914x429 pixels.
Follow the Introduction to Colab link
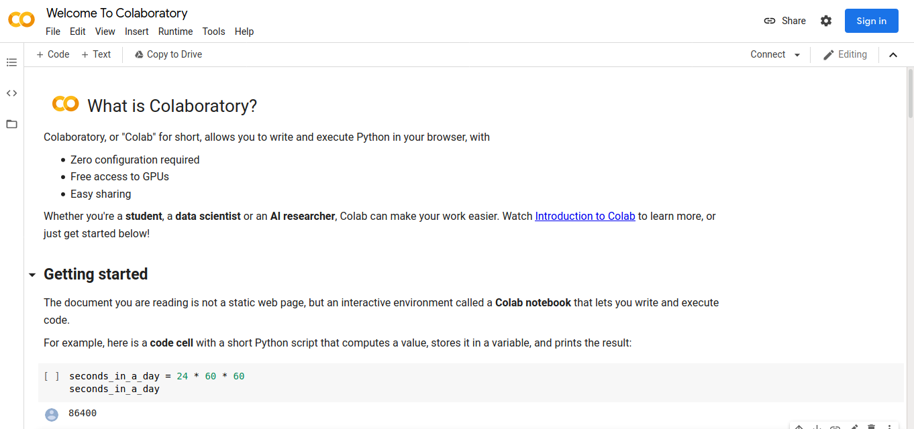(585, 216)
